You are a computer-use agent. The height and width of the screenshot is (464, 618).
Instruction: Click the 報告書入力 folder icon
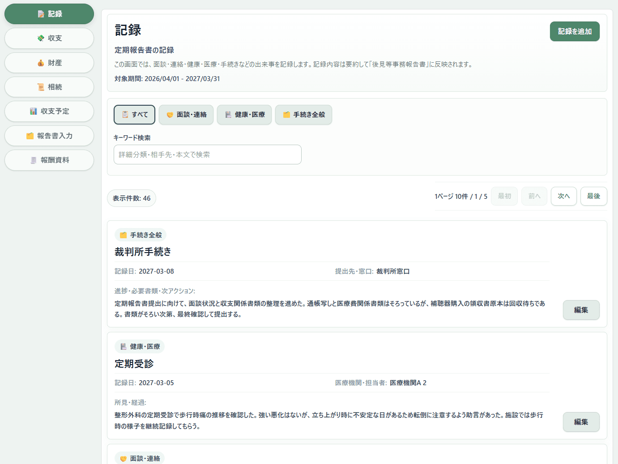coord(30,136)
